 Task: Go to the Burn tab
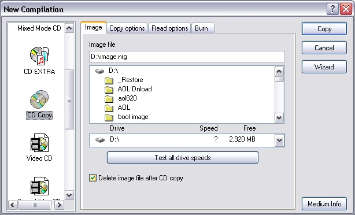coord(202,28)
